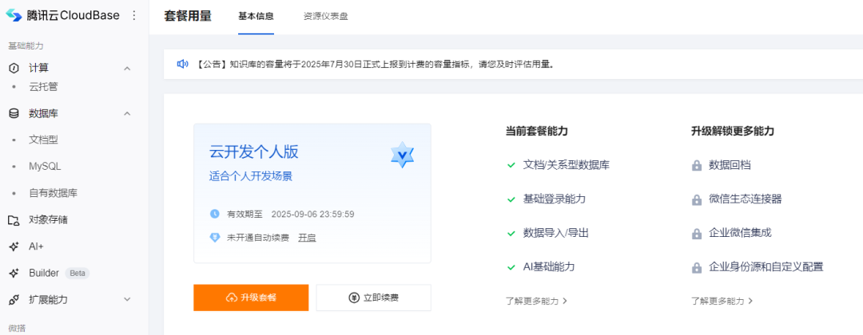This screenshot has height=335, width=863.
Task: Open 云托管 in the sidebar
Action: tap(43, 87)
